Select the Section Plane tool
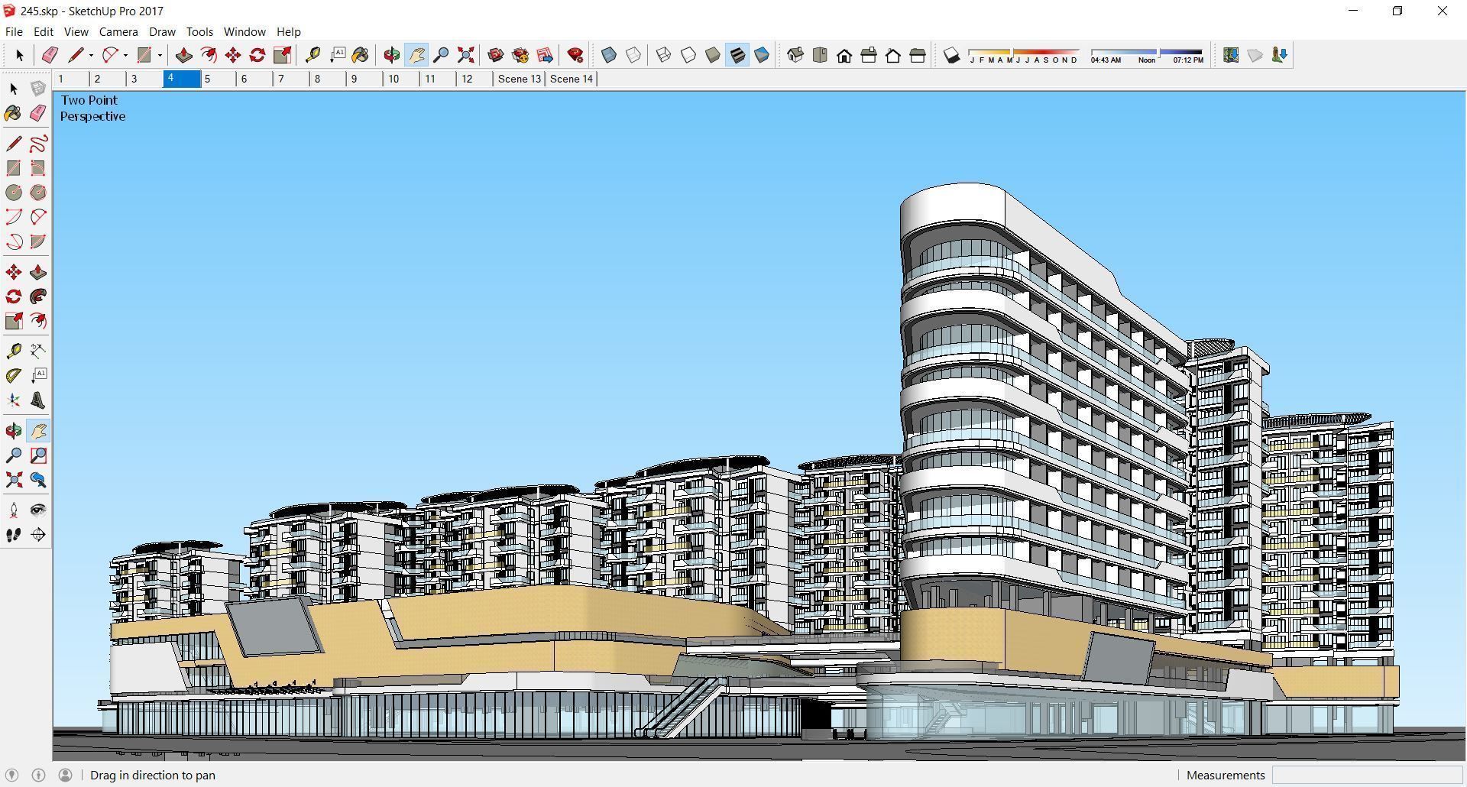 tap(38, 535)
